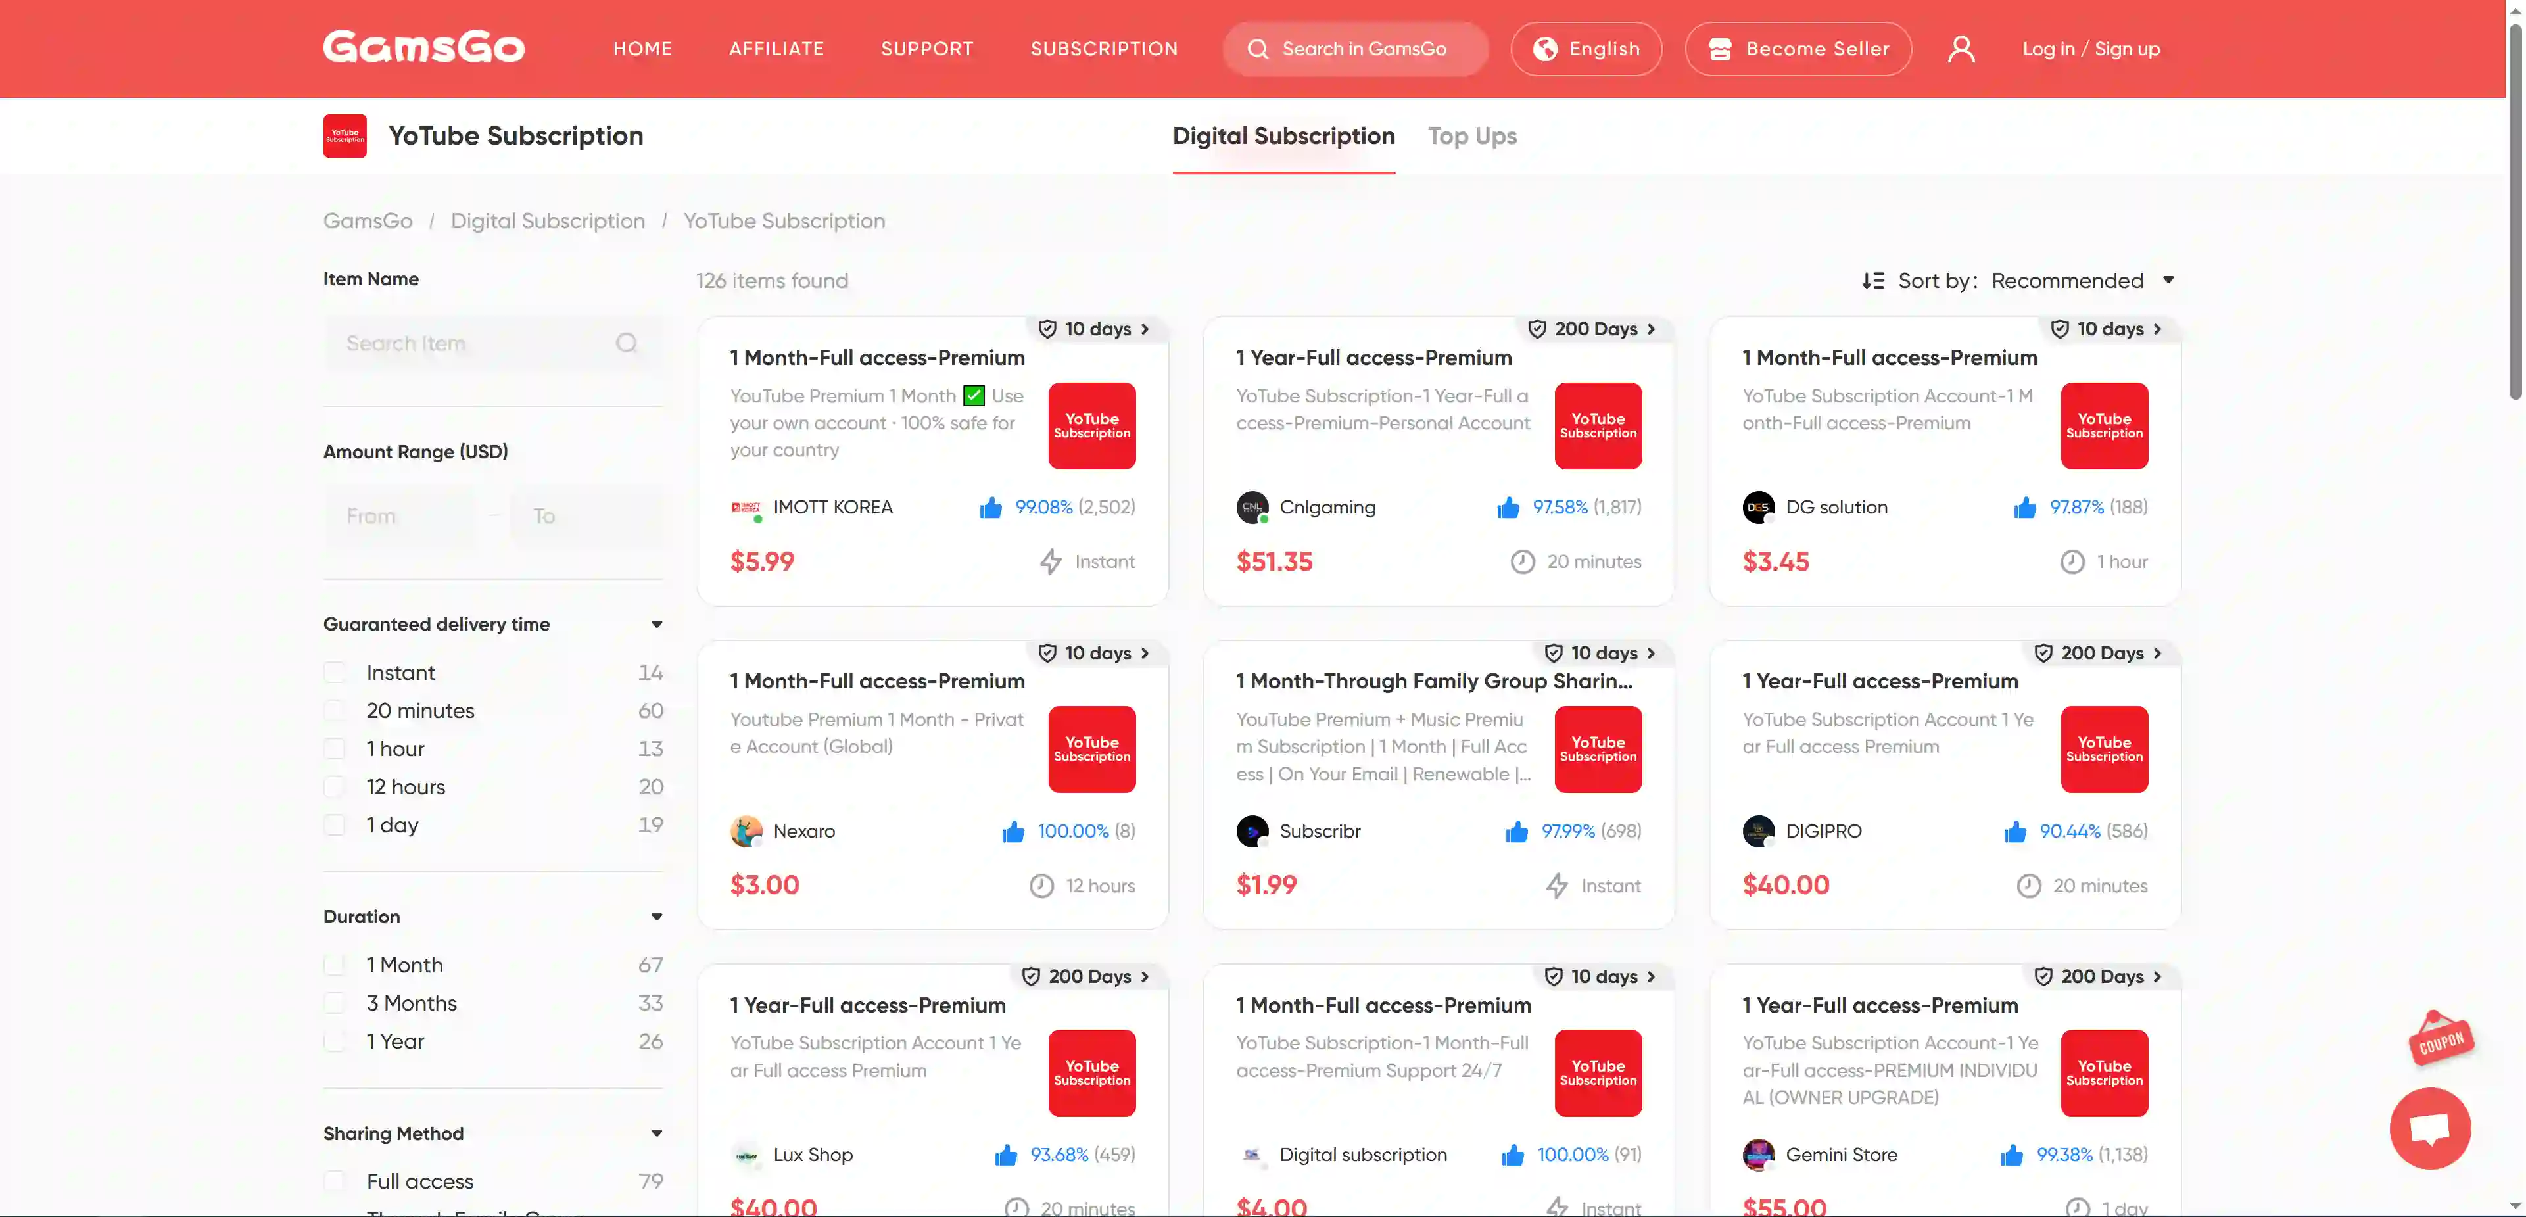
Task: Click the Nexaro seller avatar
Action: click(746, 832)
